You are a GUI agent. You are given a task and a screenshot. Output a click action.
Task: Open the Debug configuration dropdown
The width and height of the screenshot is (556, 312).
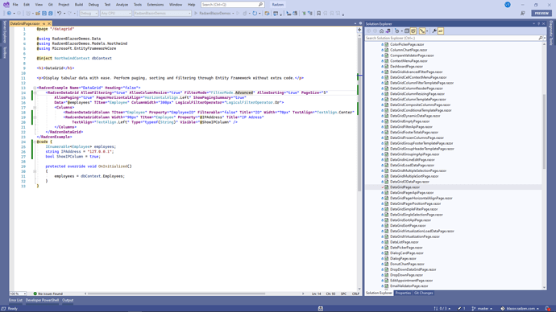click(x=89, y=14)
